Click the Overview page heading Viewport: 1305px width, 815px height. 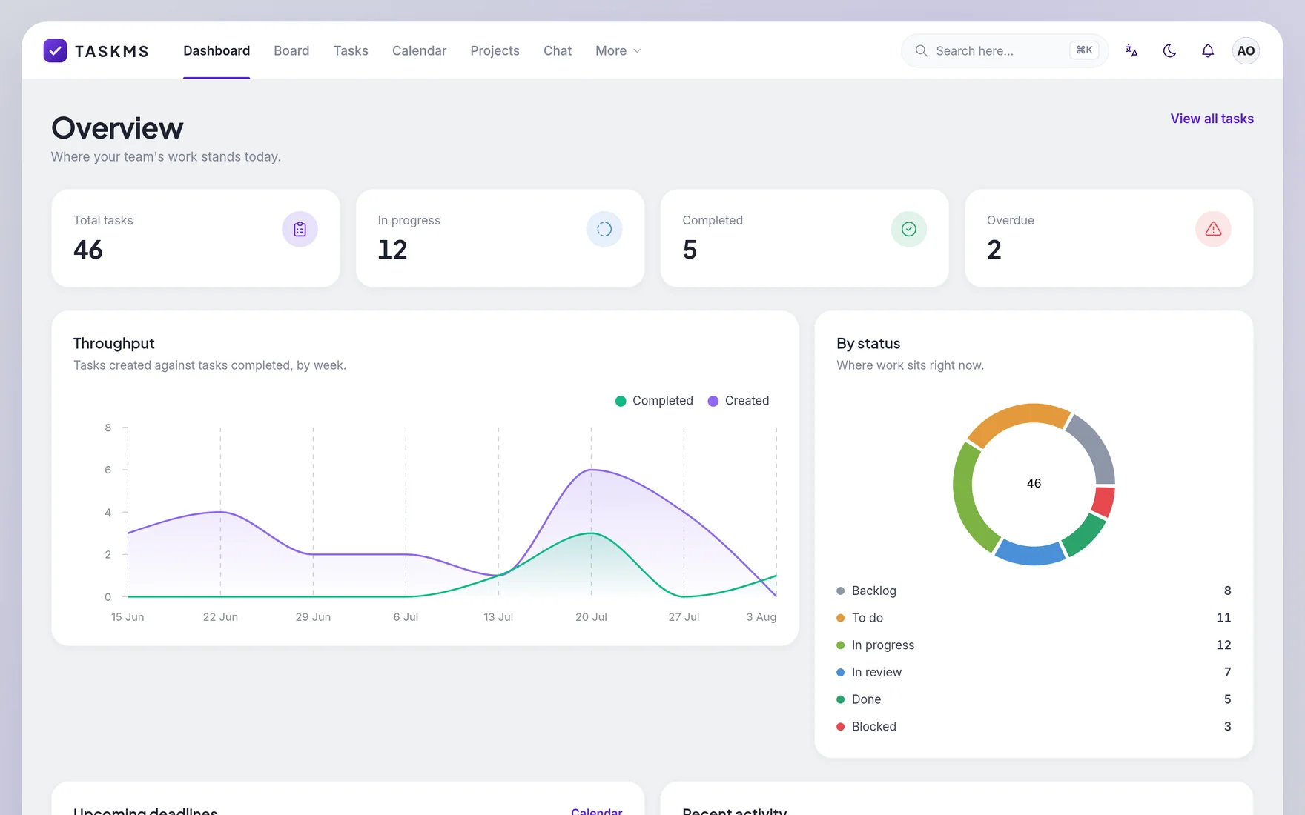pos(117,128)
